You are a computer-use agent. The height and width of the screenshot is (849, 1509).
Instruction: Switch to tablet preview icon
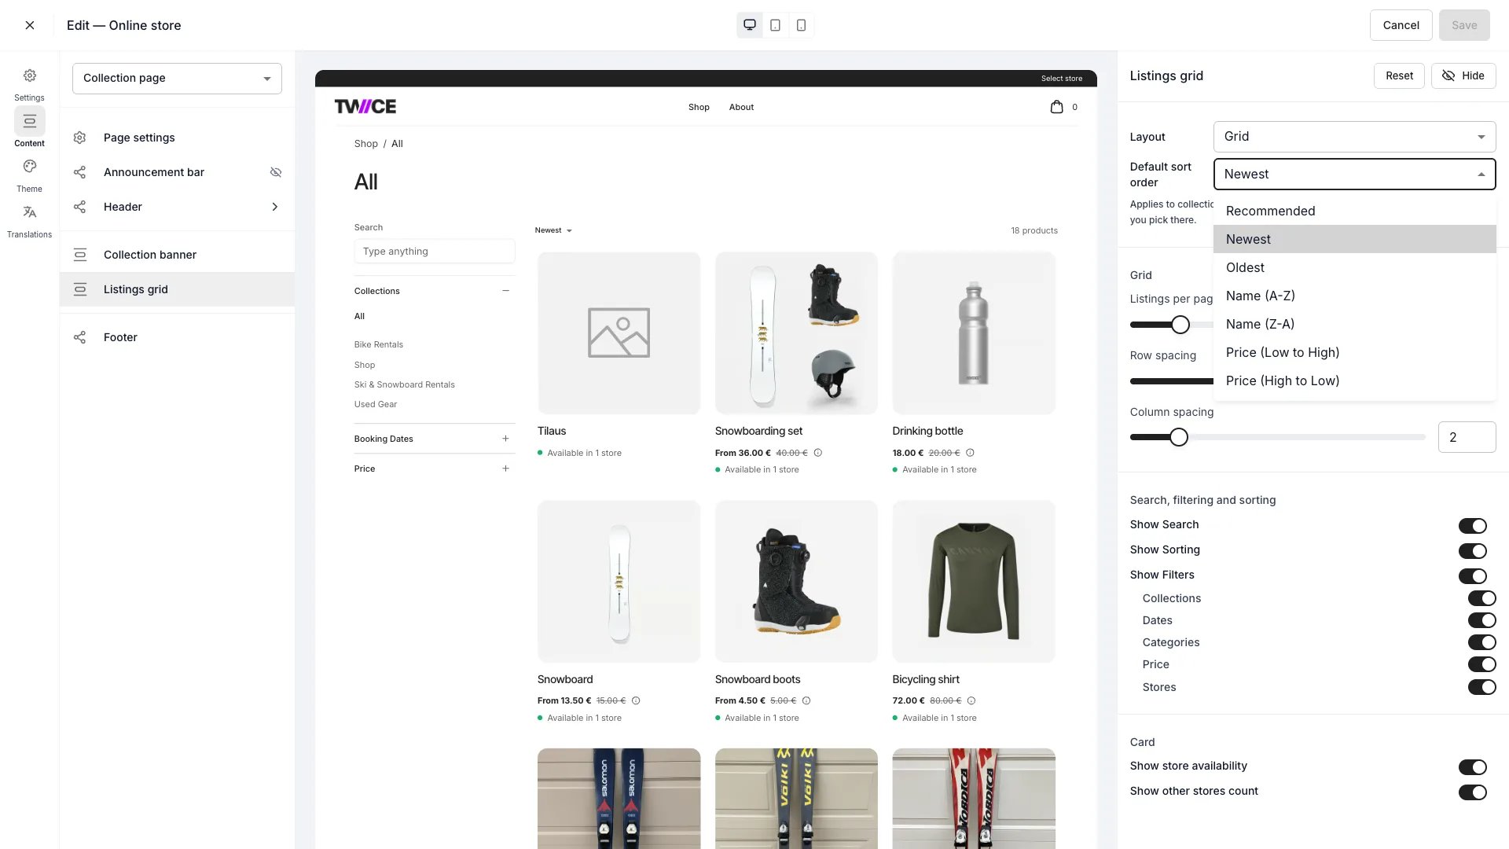[x=775, y=25]
